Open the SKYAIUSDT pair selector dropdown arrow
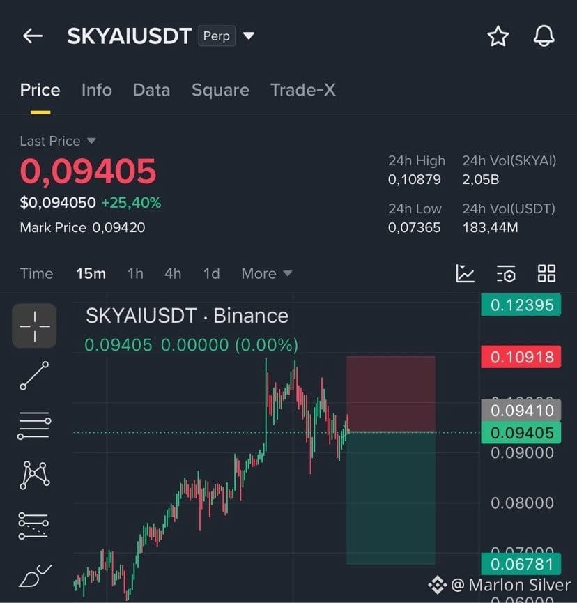Image resolution: width=577 pixels, height=603 pixels. [249, 36]
